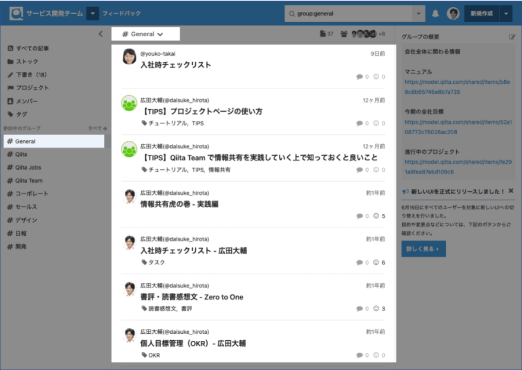This screenshot has height=370, width=522.
Task: Open 情報共有虎の巻 - 実践編 article
Action: [x=179, y=204]
